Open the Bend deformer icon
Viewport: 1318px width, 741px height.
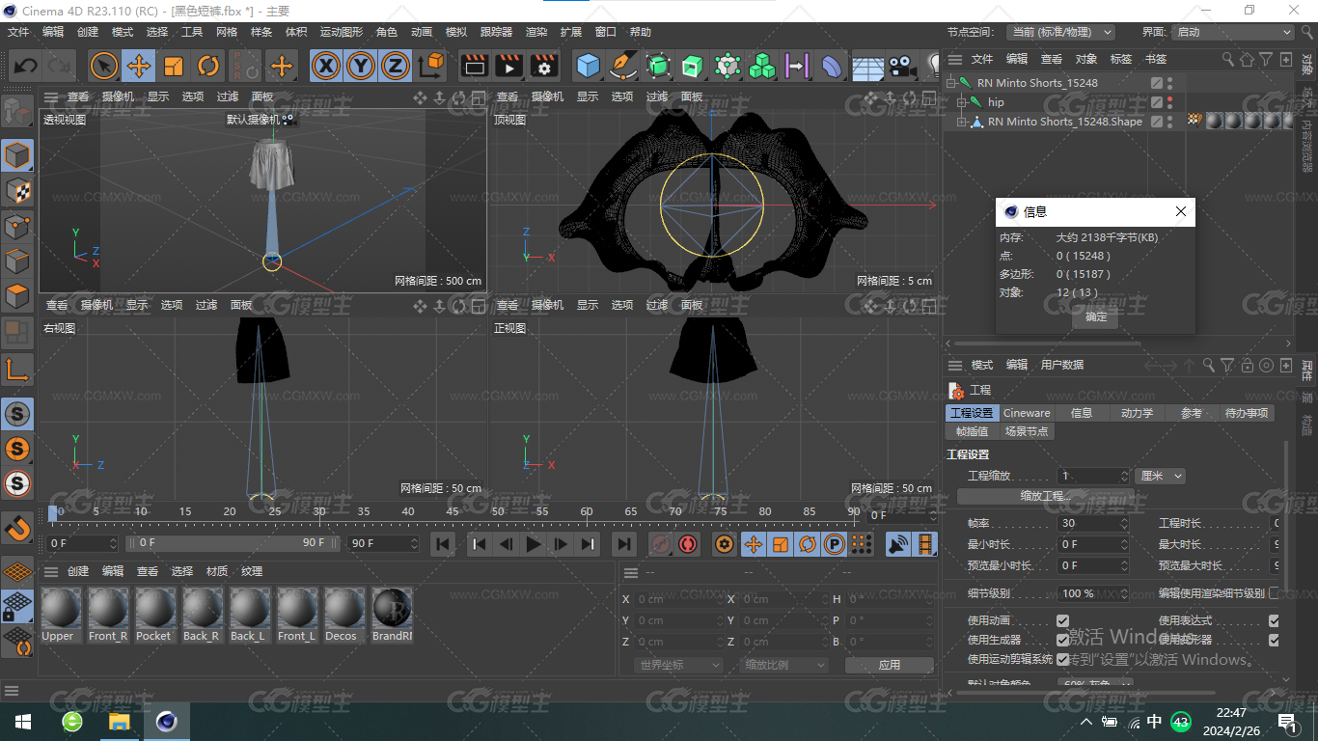coord(832,66)
